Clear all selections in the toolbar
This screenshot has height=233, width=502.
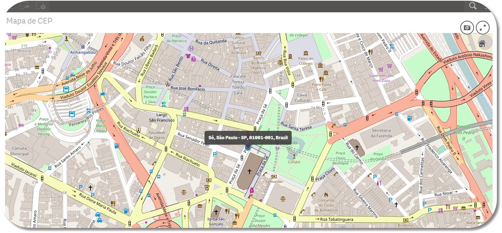click(41, 6)
